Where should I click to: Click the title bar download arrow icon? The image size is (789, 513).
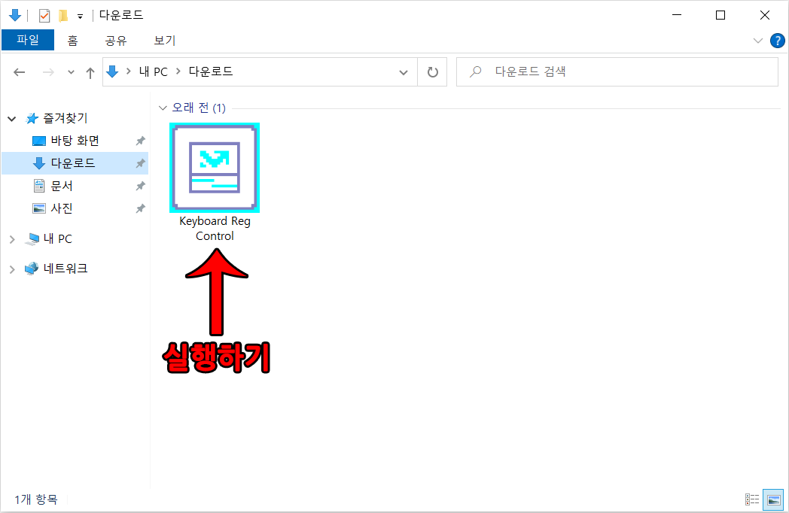click(x=15, y=15)
